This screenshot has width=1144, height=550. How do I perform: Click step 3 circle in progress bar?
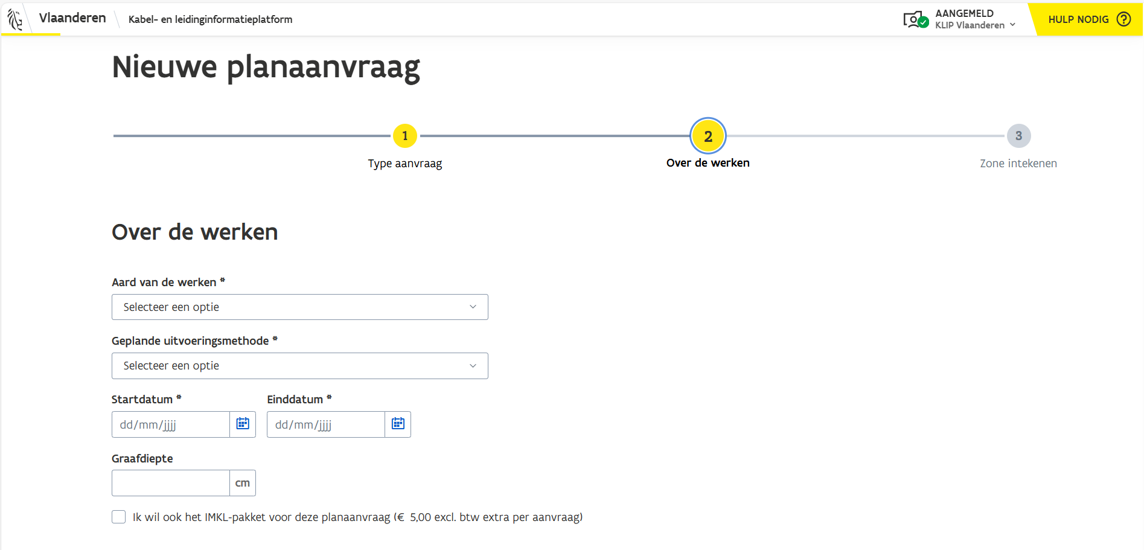(x=1018, y=136)
